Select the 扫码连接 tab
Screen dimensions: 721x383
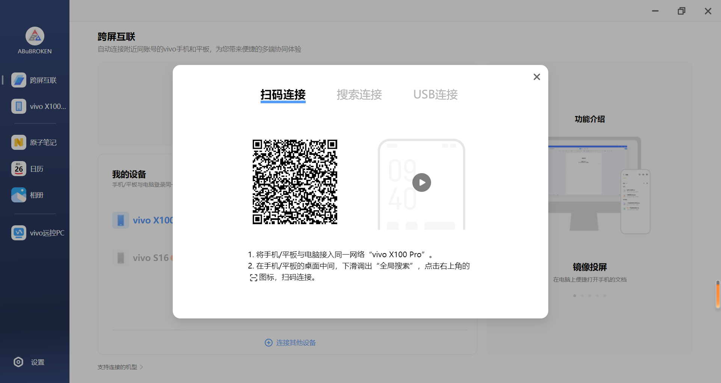(x=283, y=95)
